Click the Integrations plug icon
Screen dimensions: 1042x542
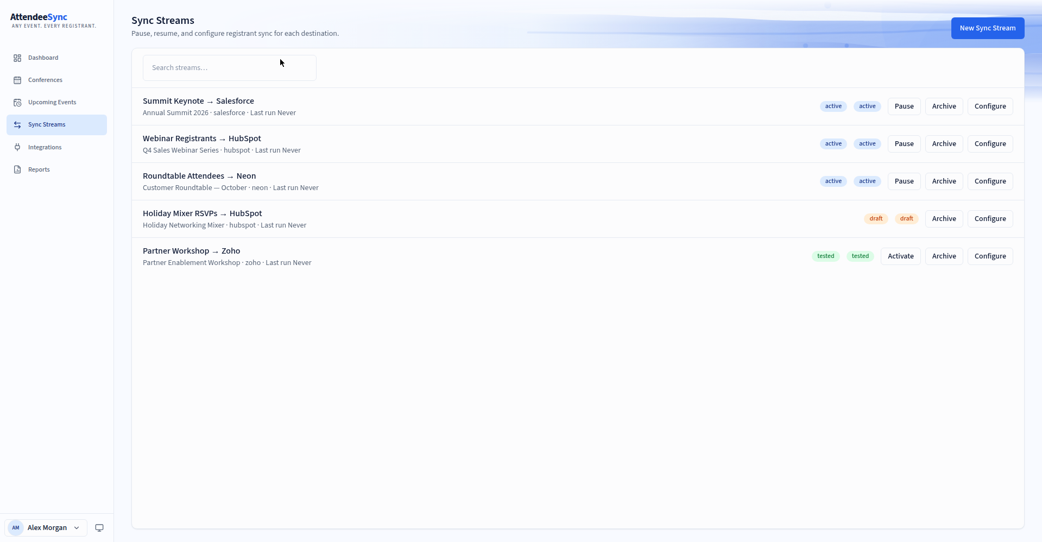[17, 147]
